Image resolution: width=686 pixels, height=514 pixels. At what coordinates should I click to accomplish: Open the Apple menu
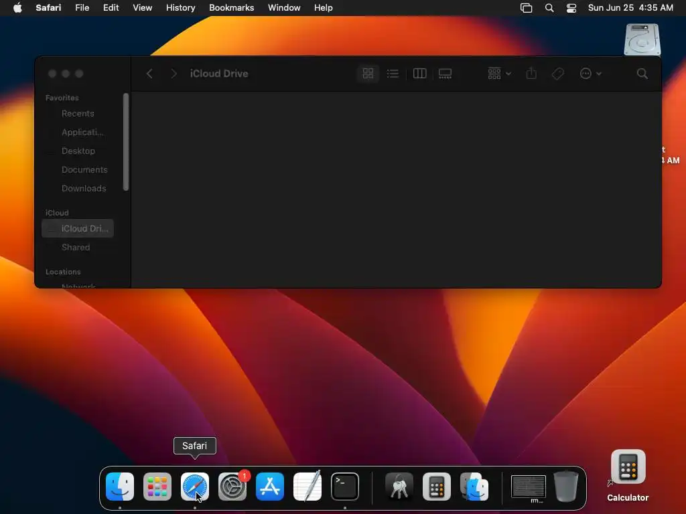pos(17,8)
